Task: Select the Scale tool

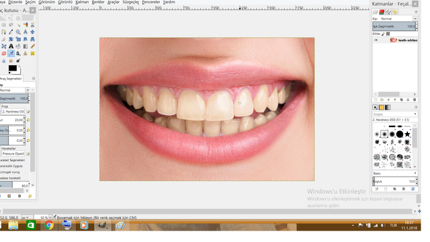Action: [x=18, y=39]
